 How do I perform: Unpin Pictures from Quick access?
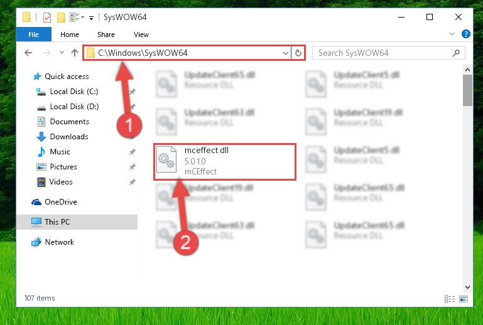[132, 167]
